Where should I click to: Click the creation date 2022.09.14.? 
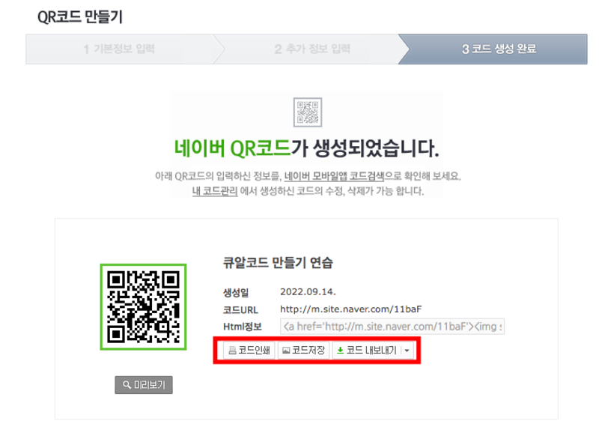pyautogui.click(x=308, y=291)
